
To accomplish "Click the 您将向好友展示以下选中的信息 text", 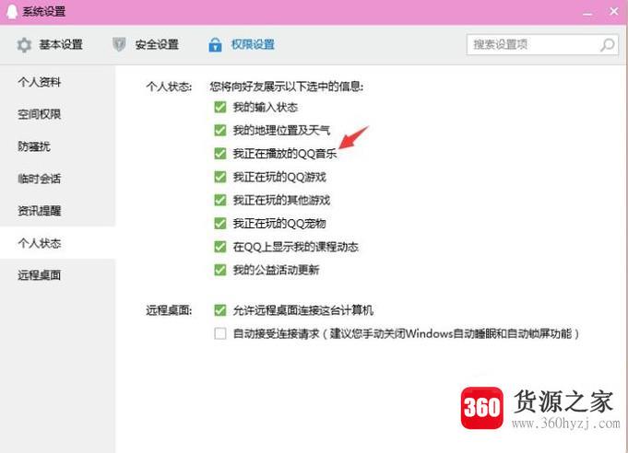I will pyautogui.click(x=287, y=87).
